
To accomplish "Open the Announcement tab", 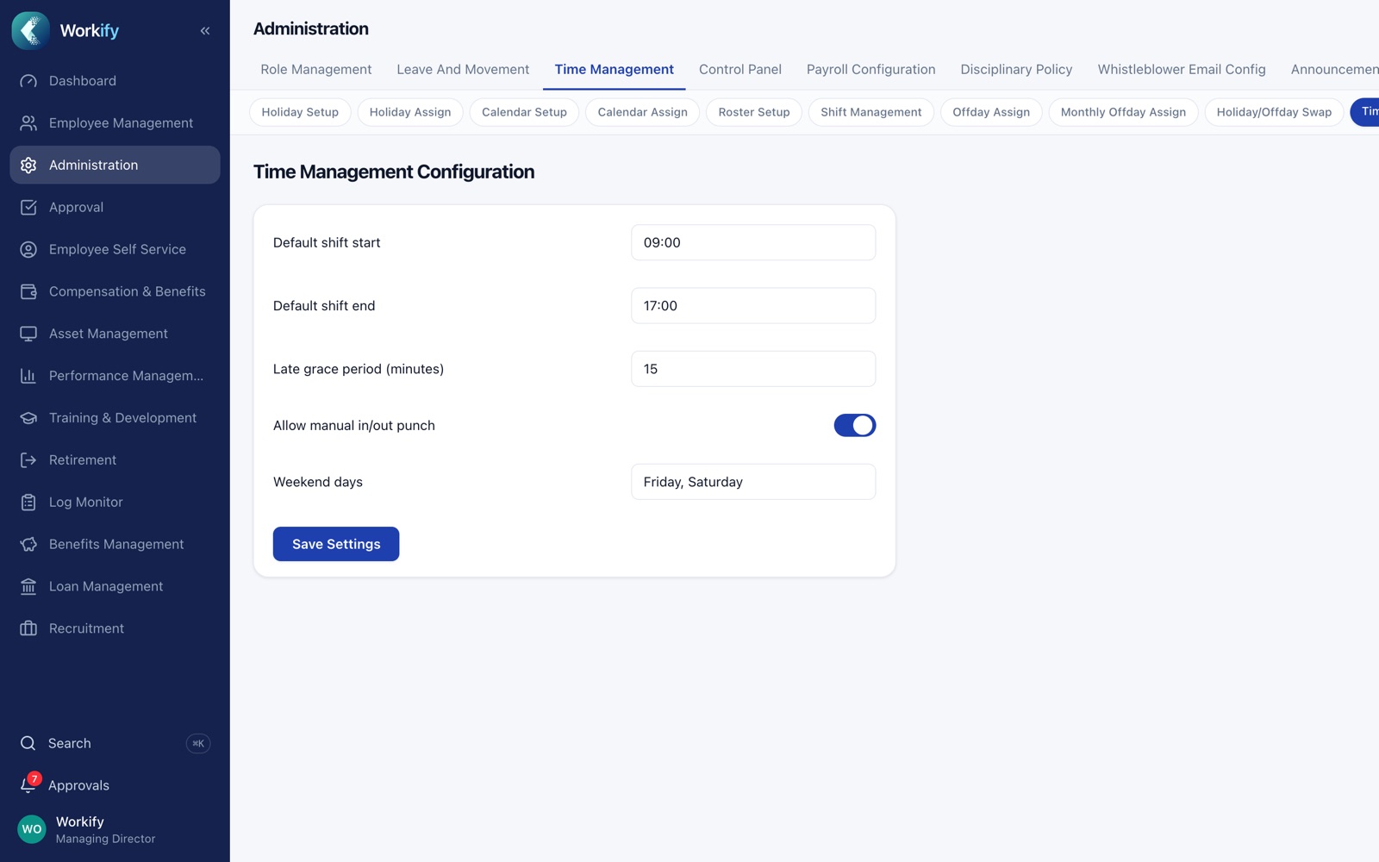I will 1334,70.
